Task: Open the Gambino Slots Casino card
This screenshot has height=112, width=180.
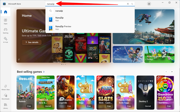Action: [165, 93]
